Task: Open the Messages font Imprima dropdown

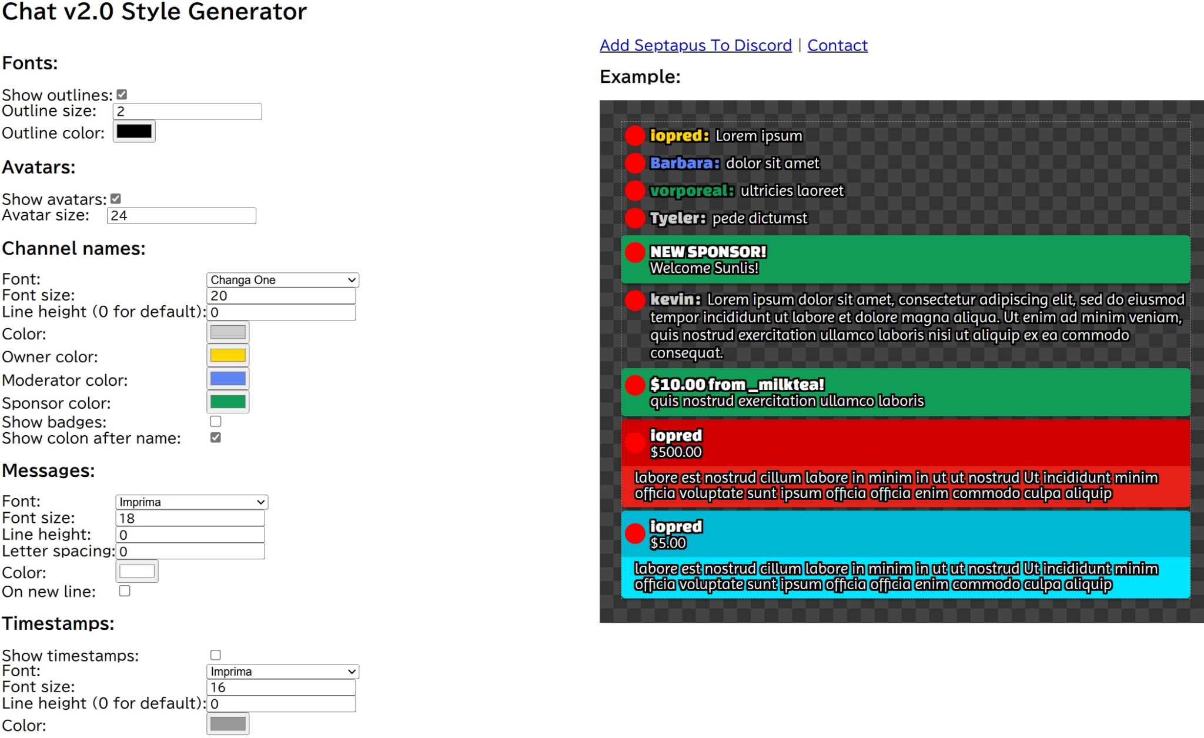Action: tap(192, 502)
